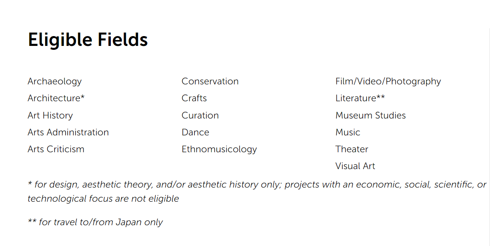Select the Arts Administration field
490x246 pixels.
[68, 132]
